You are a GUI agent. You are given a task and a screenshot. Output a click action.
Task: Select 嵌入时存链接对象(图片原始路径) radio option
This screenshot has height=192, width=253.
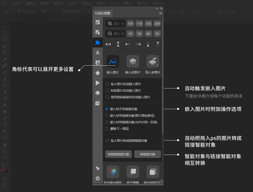(107, 115)
